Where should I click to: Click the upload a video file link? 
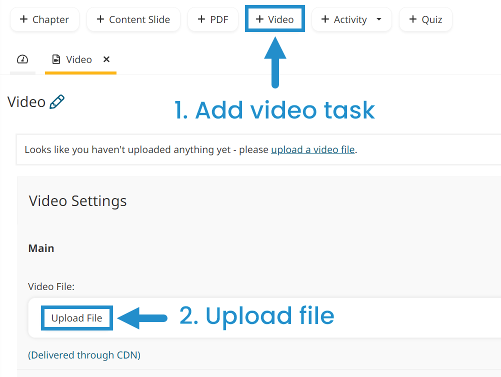coord(312,149)
